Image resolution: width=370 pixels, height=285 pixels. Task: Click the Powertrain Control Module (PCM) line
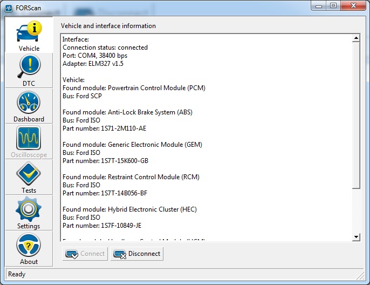click(134, 88)
